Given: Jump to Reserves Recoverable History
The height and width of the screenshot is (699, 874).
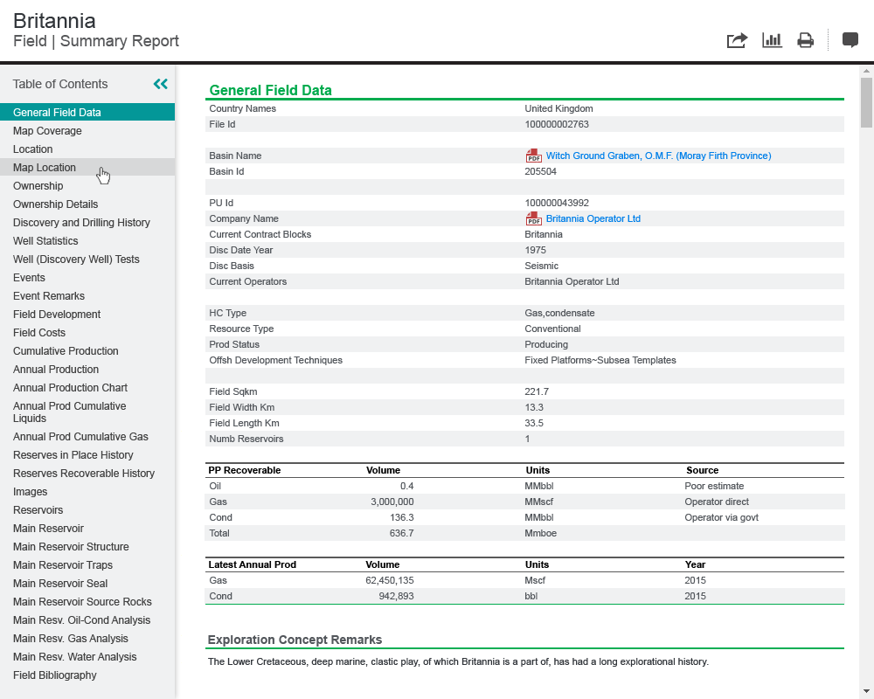Looking at the screenshot, I should (x=84, y=474).
